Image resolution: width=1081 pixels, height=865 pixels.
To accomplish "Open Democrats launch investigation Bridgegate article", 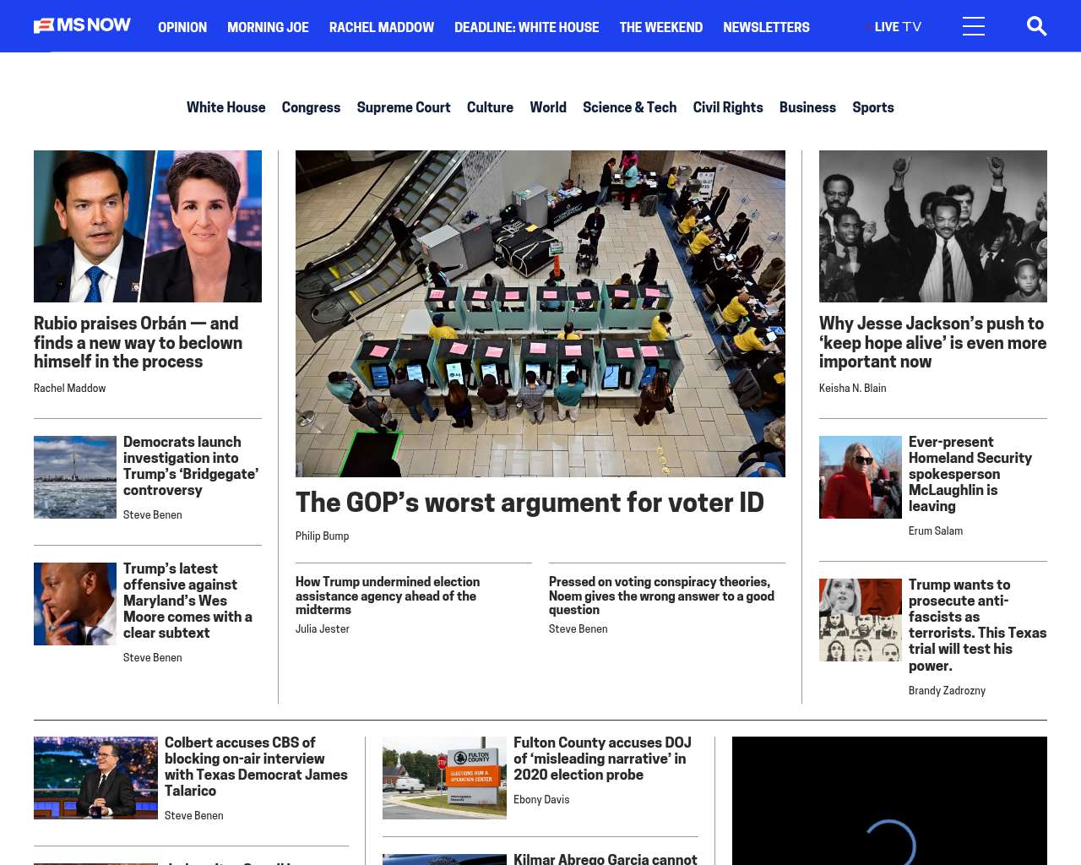I will 191,465.
